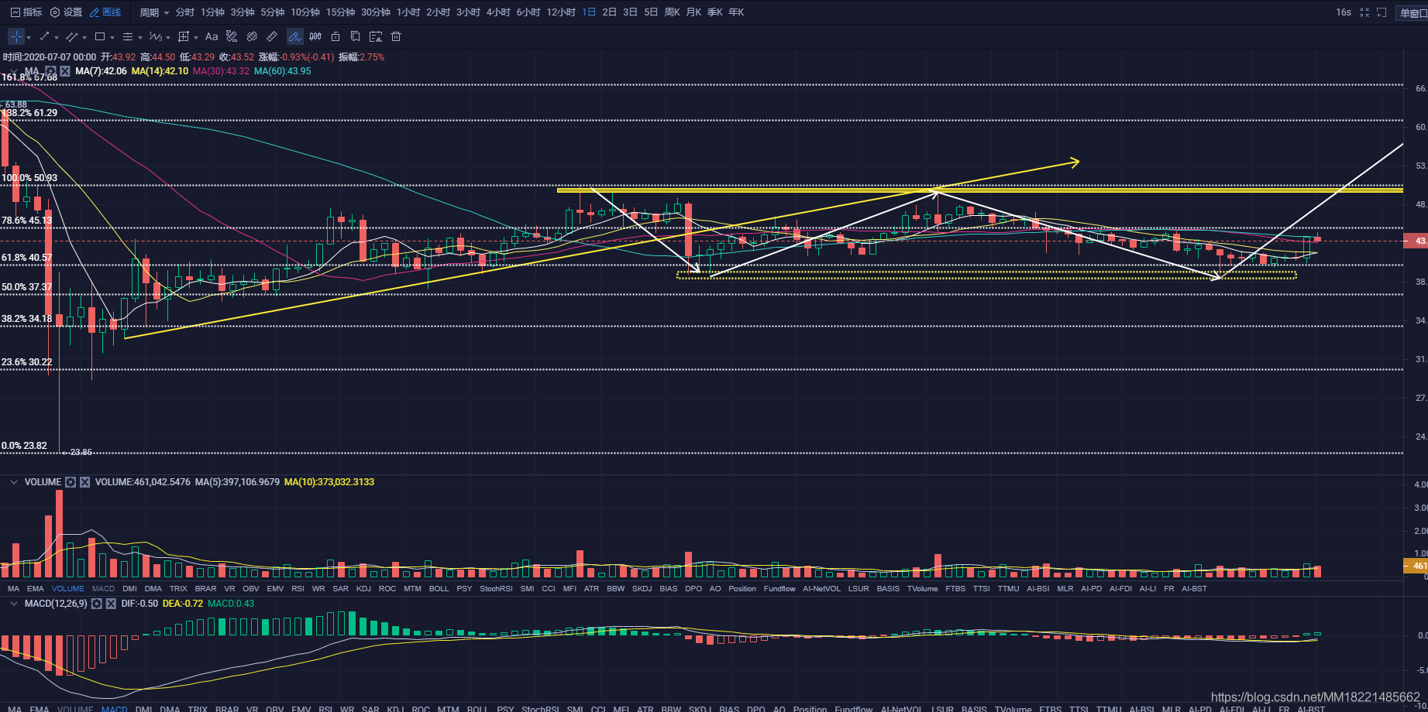1428x712 pixels.
Task: Close the VOLUME indicator panel
Action: pos(85,482)
